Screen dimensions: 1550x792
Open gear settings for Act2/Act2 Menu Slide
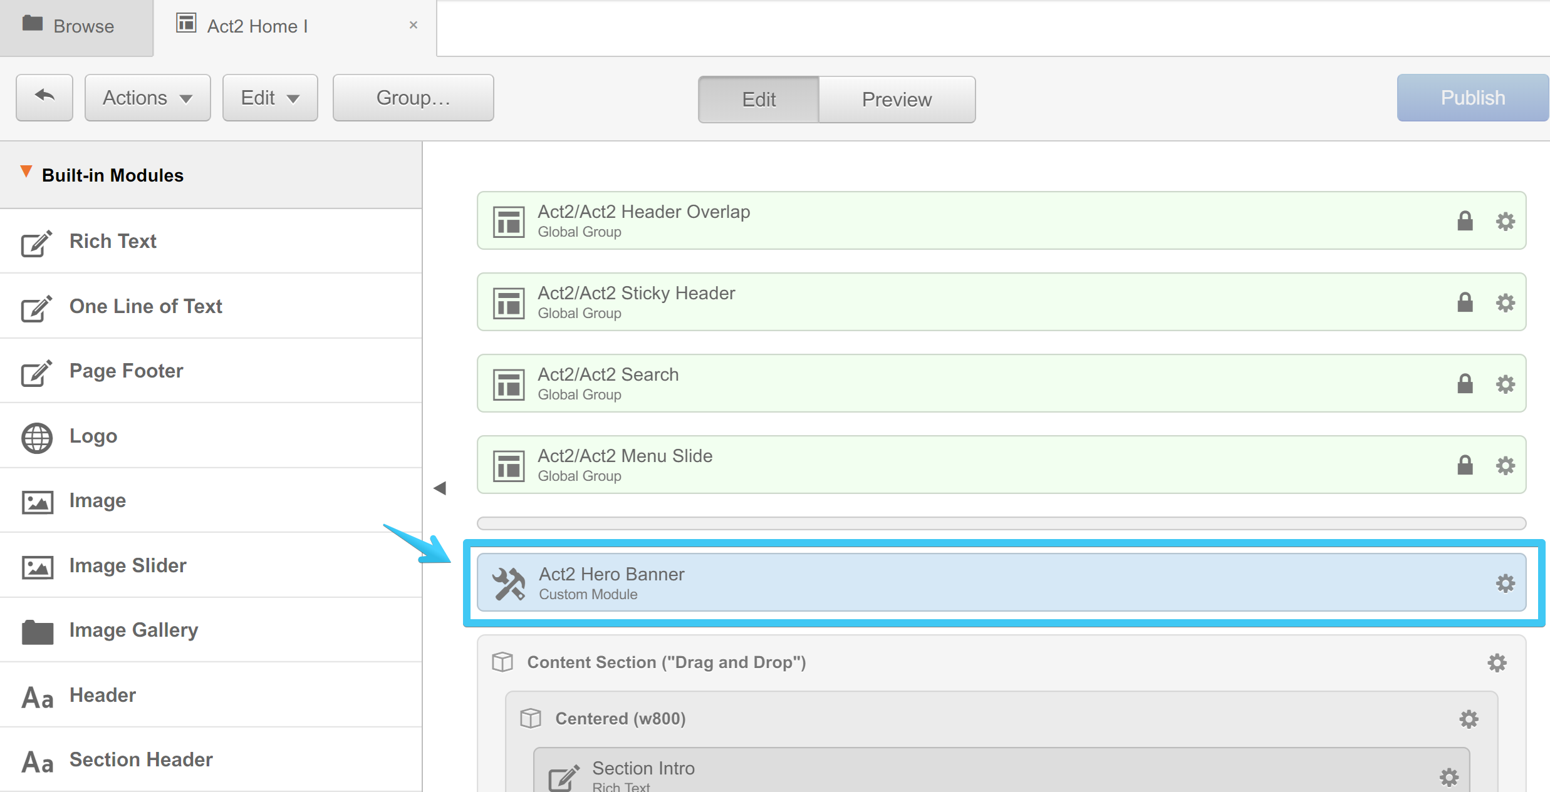pyautogui.click(x=1505, y=465)
